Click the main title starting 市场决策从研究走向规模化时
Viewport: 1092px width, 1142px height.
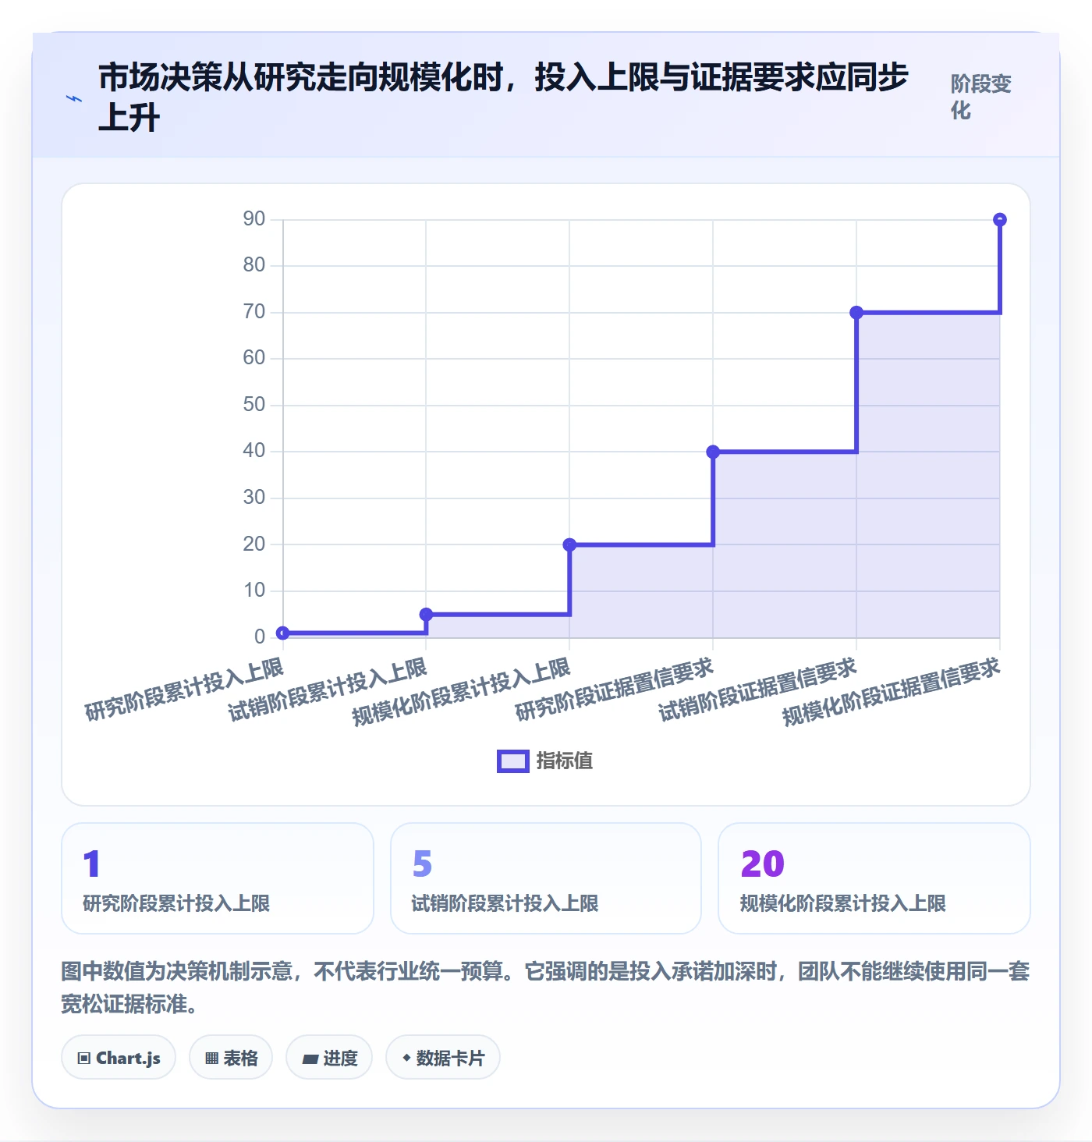point(503,98)
